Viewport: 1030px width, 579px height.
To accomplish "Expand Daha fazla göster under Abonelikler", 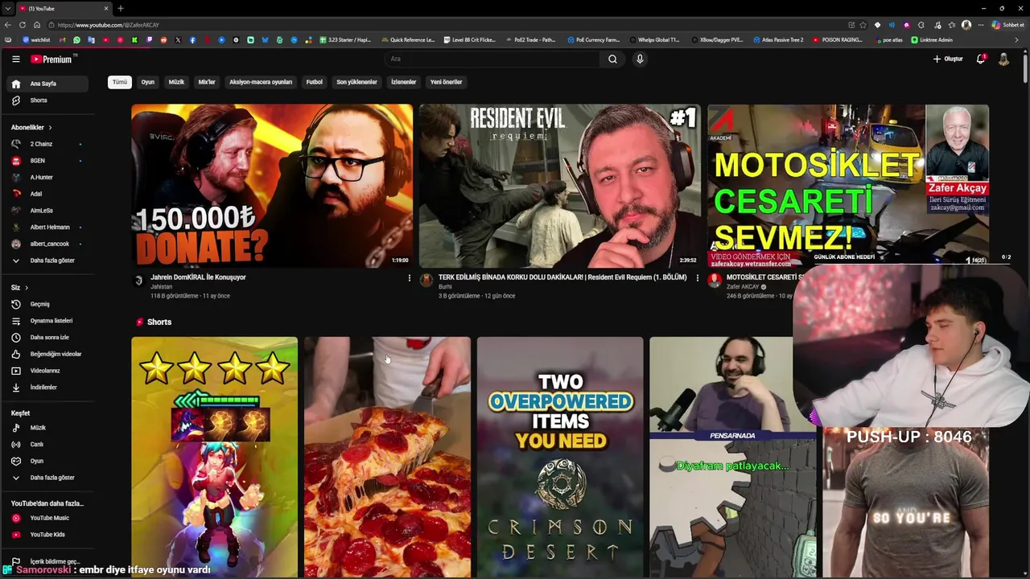I will click(48, 261).
